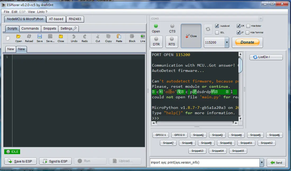
Task: Disable AutoScroll checkbox
Action: [217, 26]
